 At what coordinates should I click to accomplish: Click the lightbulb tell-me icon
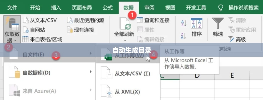221,8
